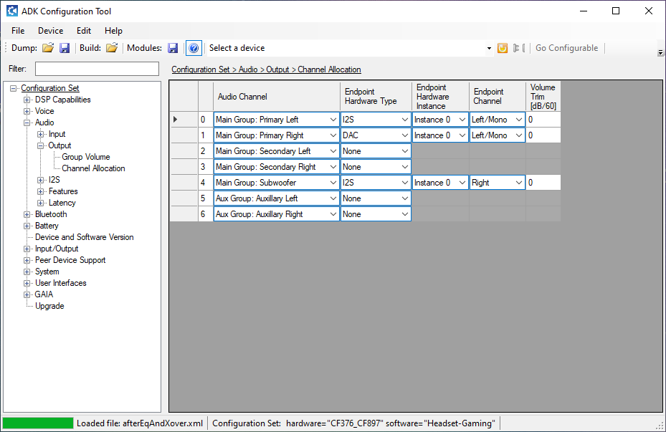Click the Go Configurable button
The height and width of the screenshot is (432, 666).
pos(566,48)
